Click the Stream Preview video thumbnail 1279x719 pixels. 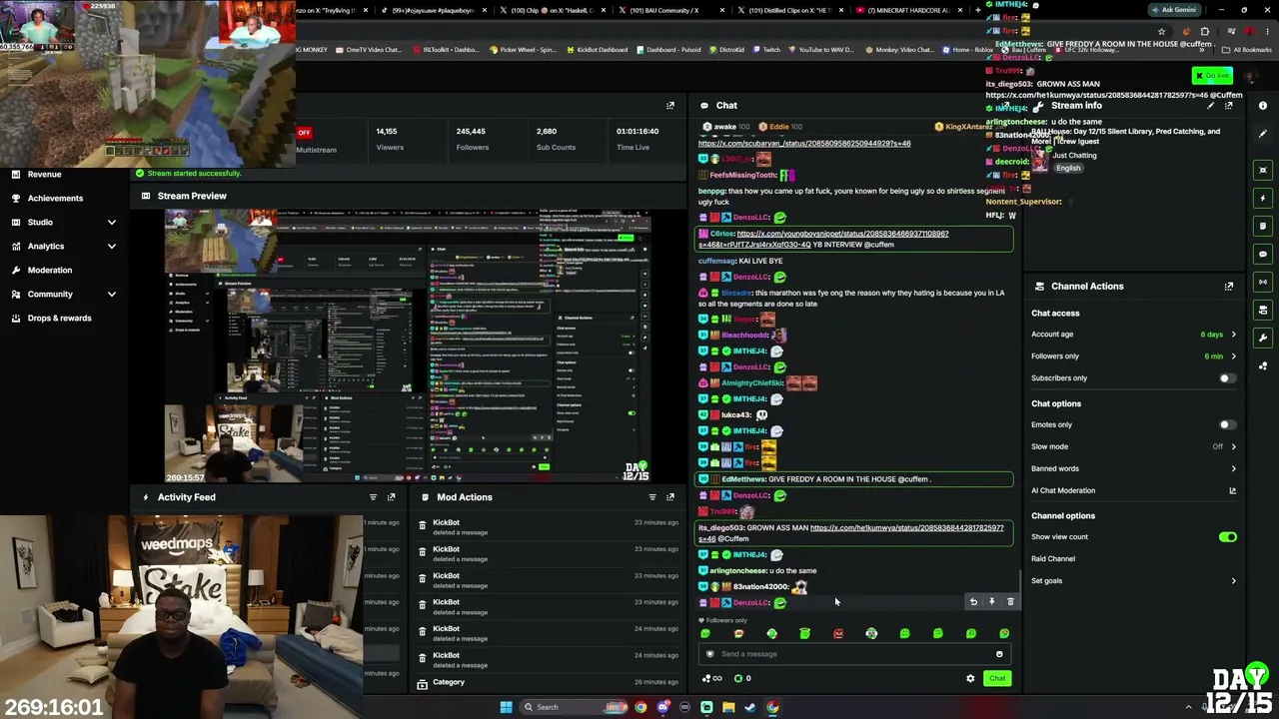tap(409, 347)
